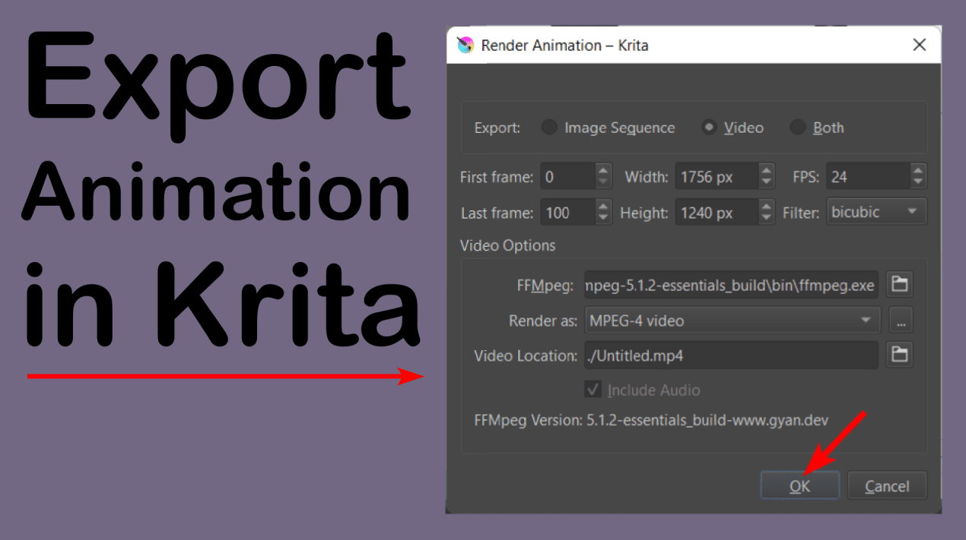The image size is (966, 540).
Task: Toggle the Include Audio checkbox
Action: [x=593, y=390]
